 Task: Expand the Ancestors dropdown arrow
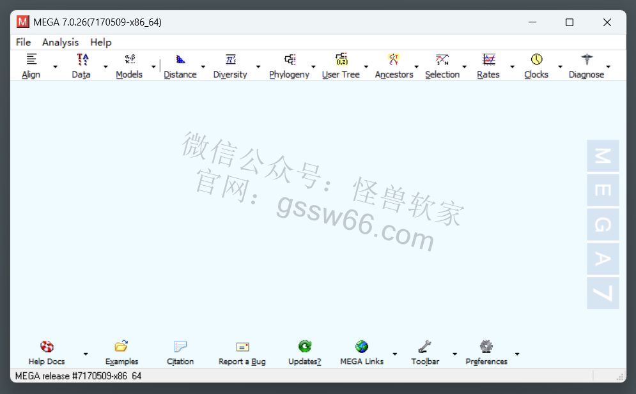coord(416,66)
